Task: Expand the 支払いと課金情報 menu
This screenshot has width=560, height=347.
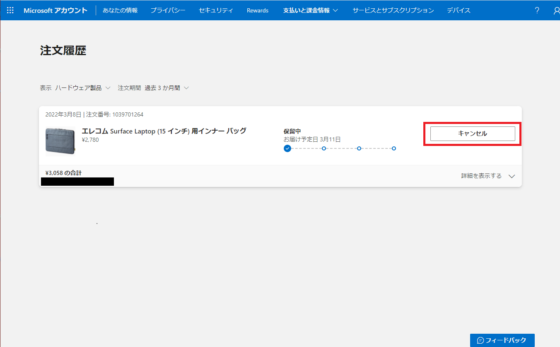Action: click(311, 10)
